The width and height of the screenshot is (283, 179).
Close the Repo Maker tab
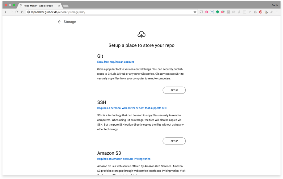pyautogui.click(x=59, y=6)
